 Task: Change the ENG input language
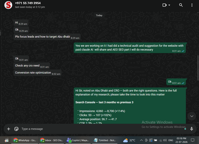coord(171,140)
